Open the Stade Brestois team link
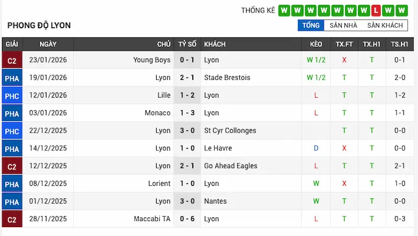418x236 pixels. tap(227, 78)
